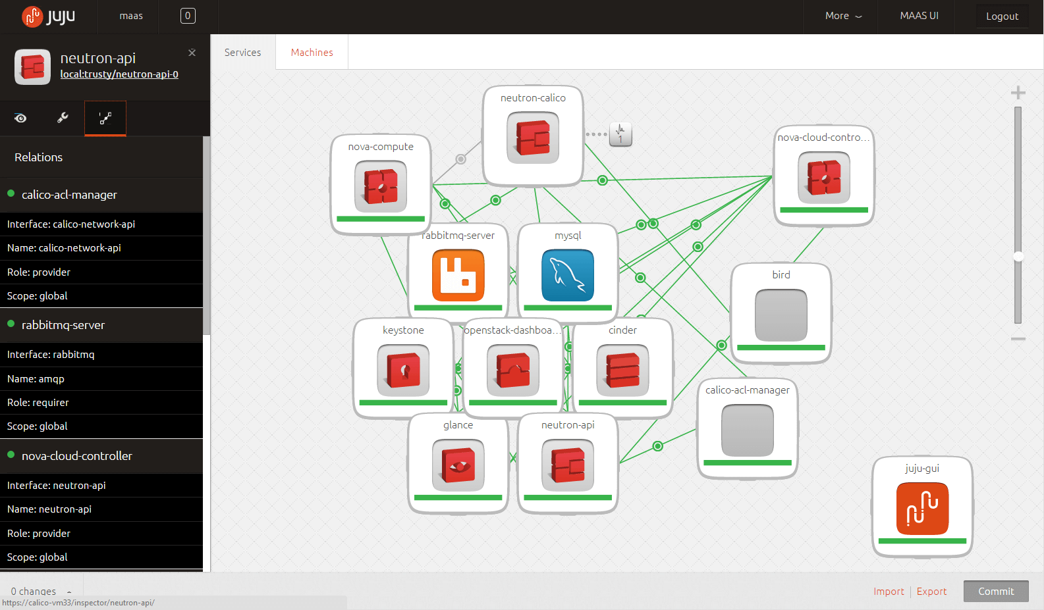Screen dimensions: 1044x610
Task: Collapse the calico-acl-manager relation header
Action: click(101, 195)
